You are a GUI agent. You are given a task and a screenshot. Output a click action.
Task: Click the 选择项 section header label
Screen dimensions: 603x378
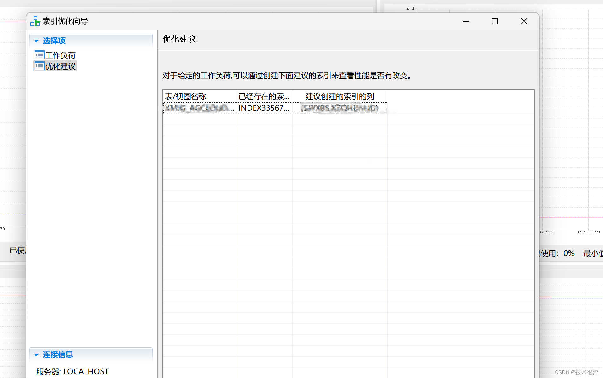tap(54, 41)
